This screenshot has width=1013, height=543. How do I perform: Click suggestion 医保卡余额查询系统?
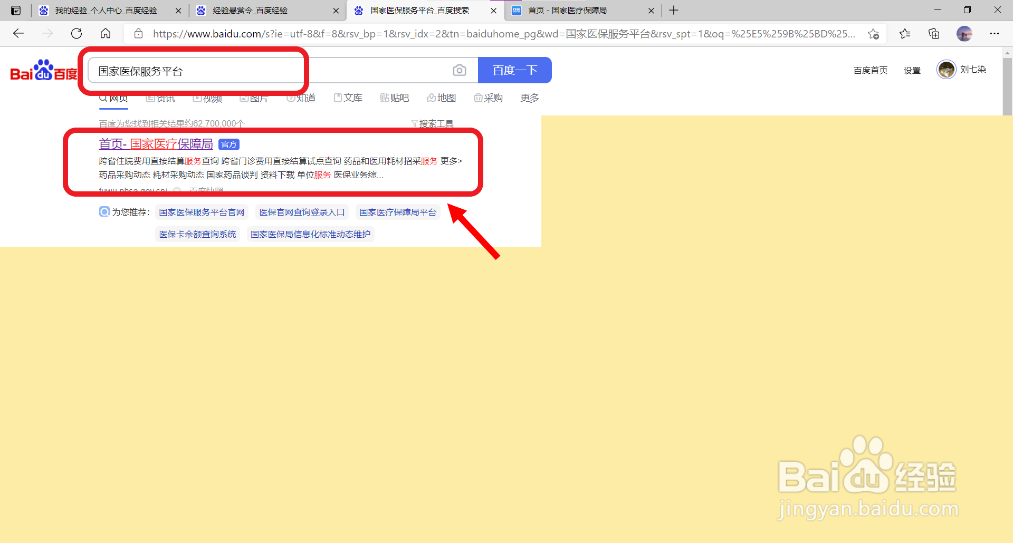(x=198, y=234)
